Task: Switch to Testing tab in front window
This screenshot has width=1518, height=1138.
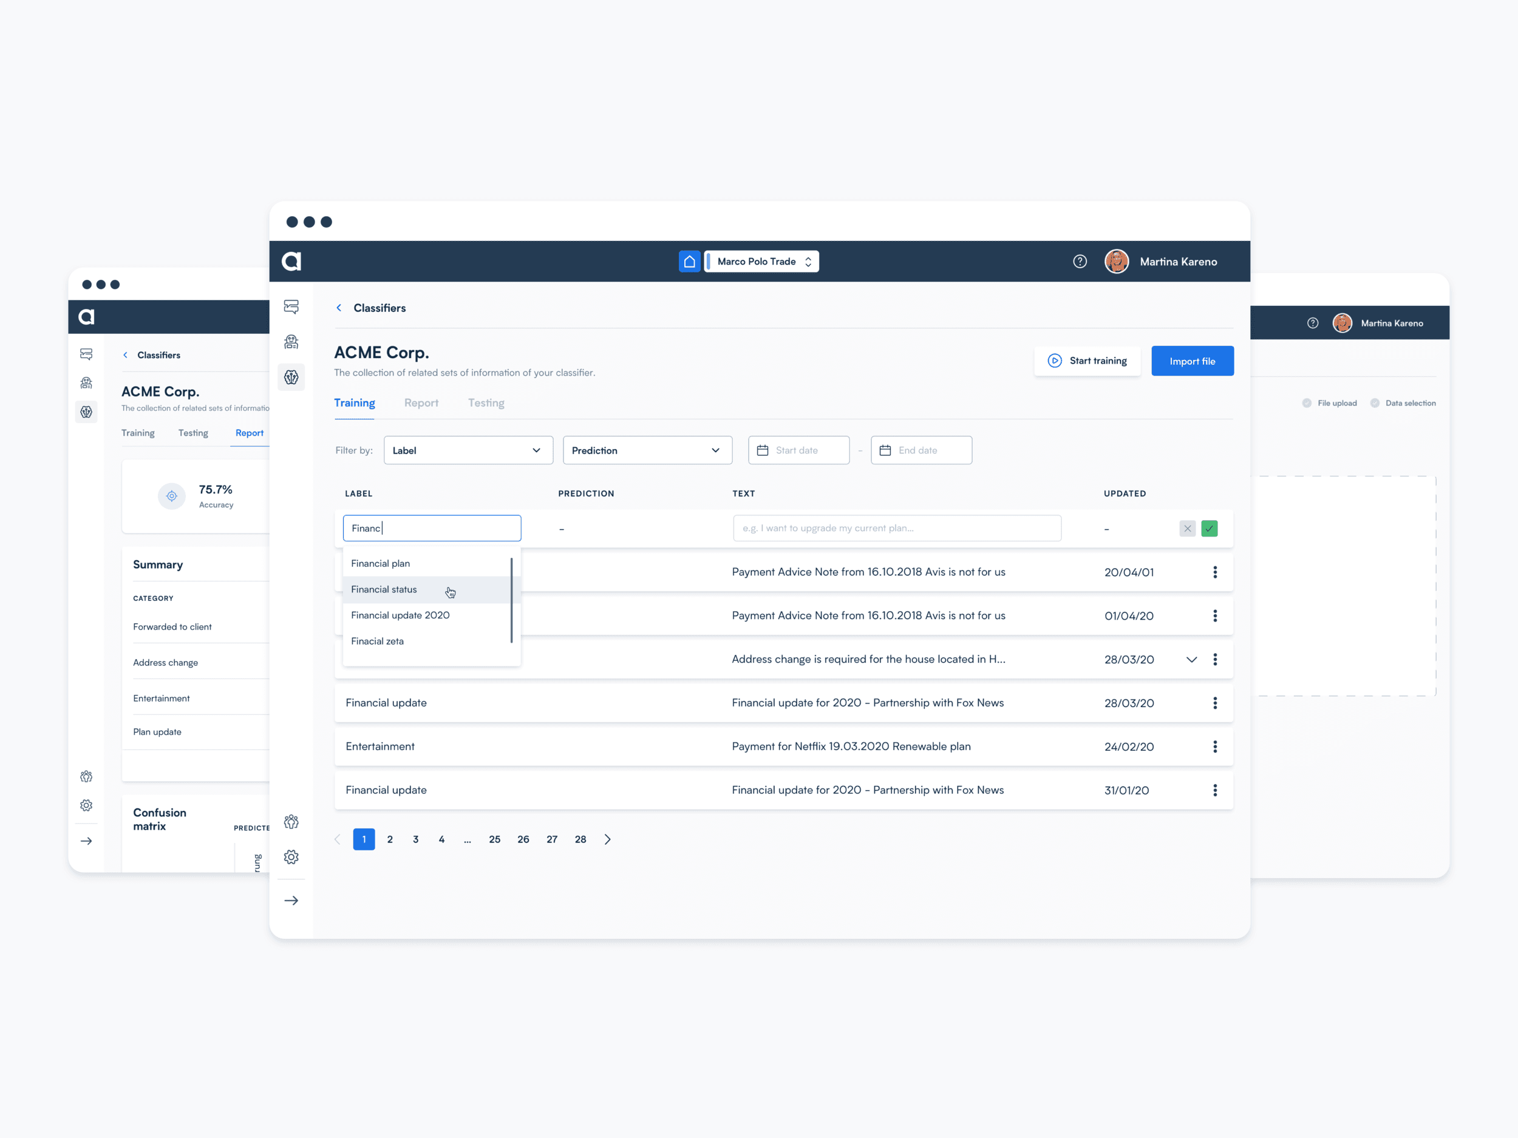Action: [x=486, y=402]
